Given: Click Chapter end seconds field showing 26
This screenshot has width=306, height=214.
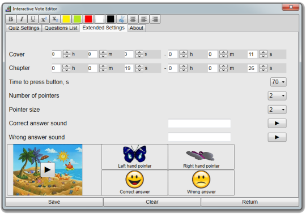Looking at the screenshot, I should (x=253, y=68).
